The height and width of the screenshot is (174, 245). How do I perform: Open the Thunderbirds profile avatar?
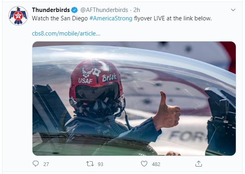coord(18,16)
